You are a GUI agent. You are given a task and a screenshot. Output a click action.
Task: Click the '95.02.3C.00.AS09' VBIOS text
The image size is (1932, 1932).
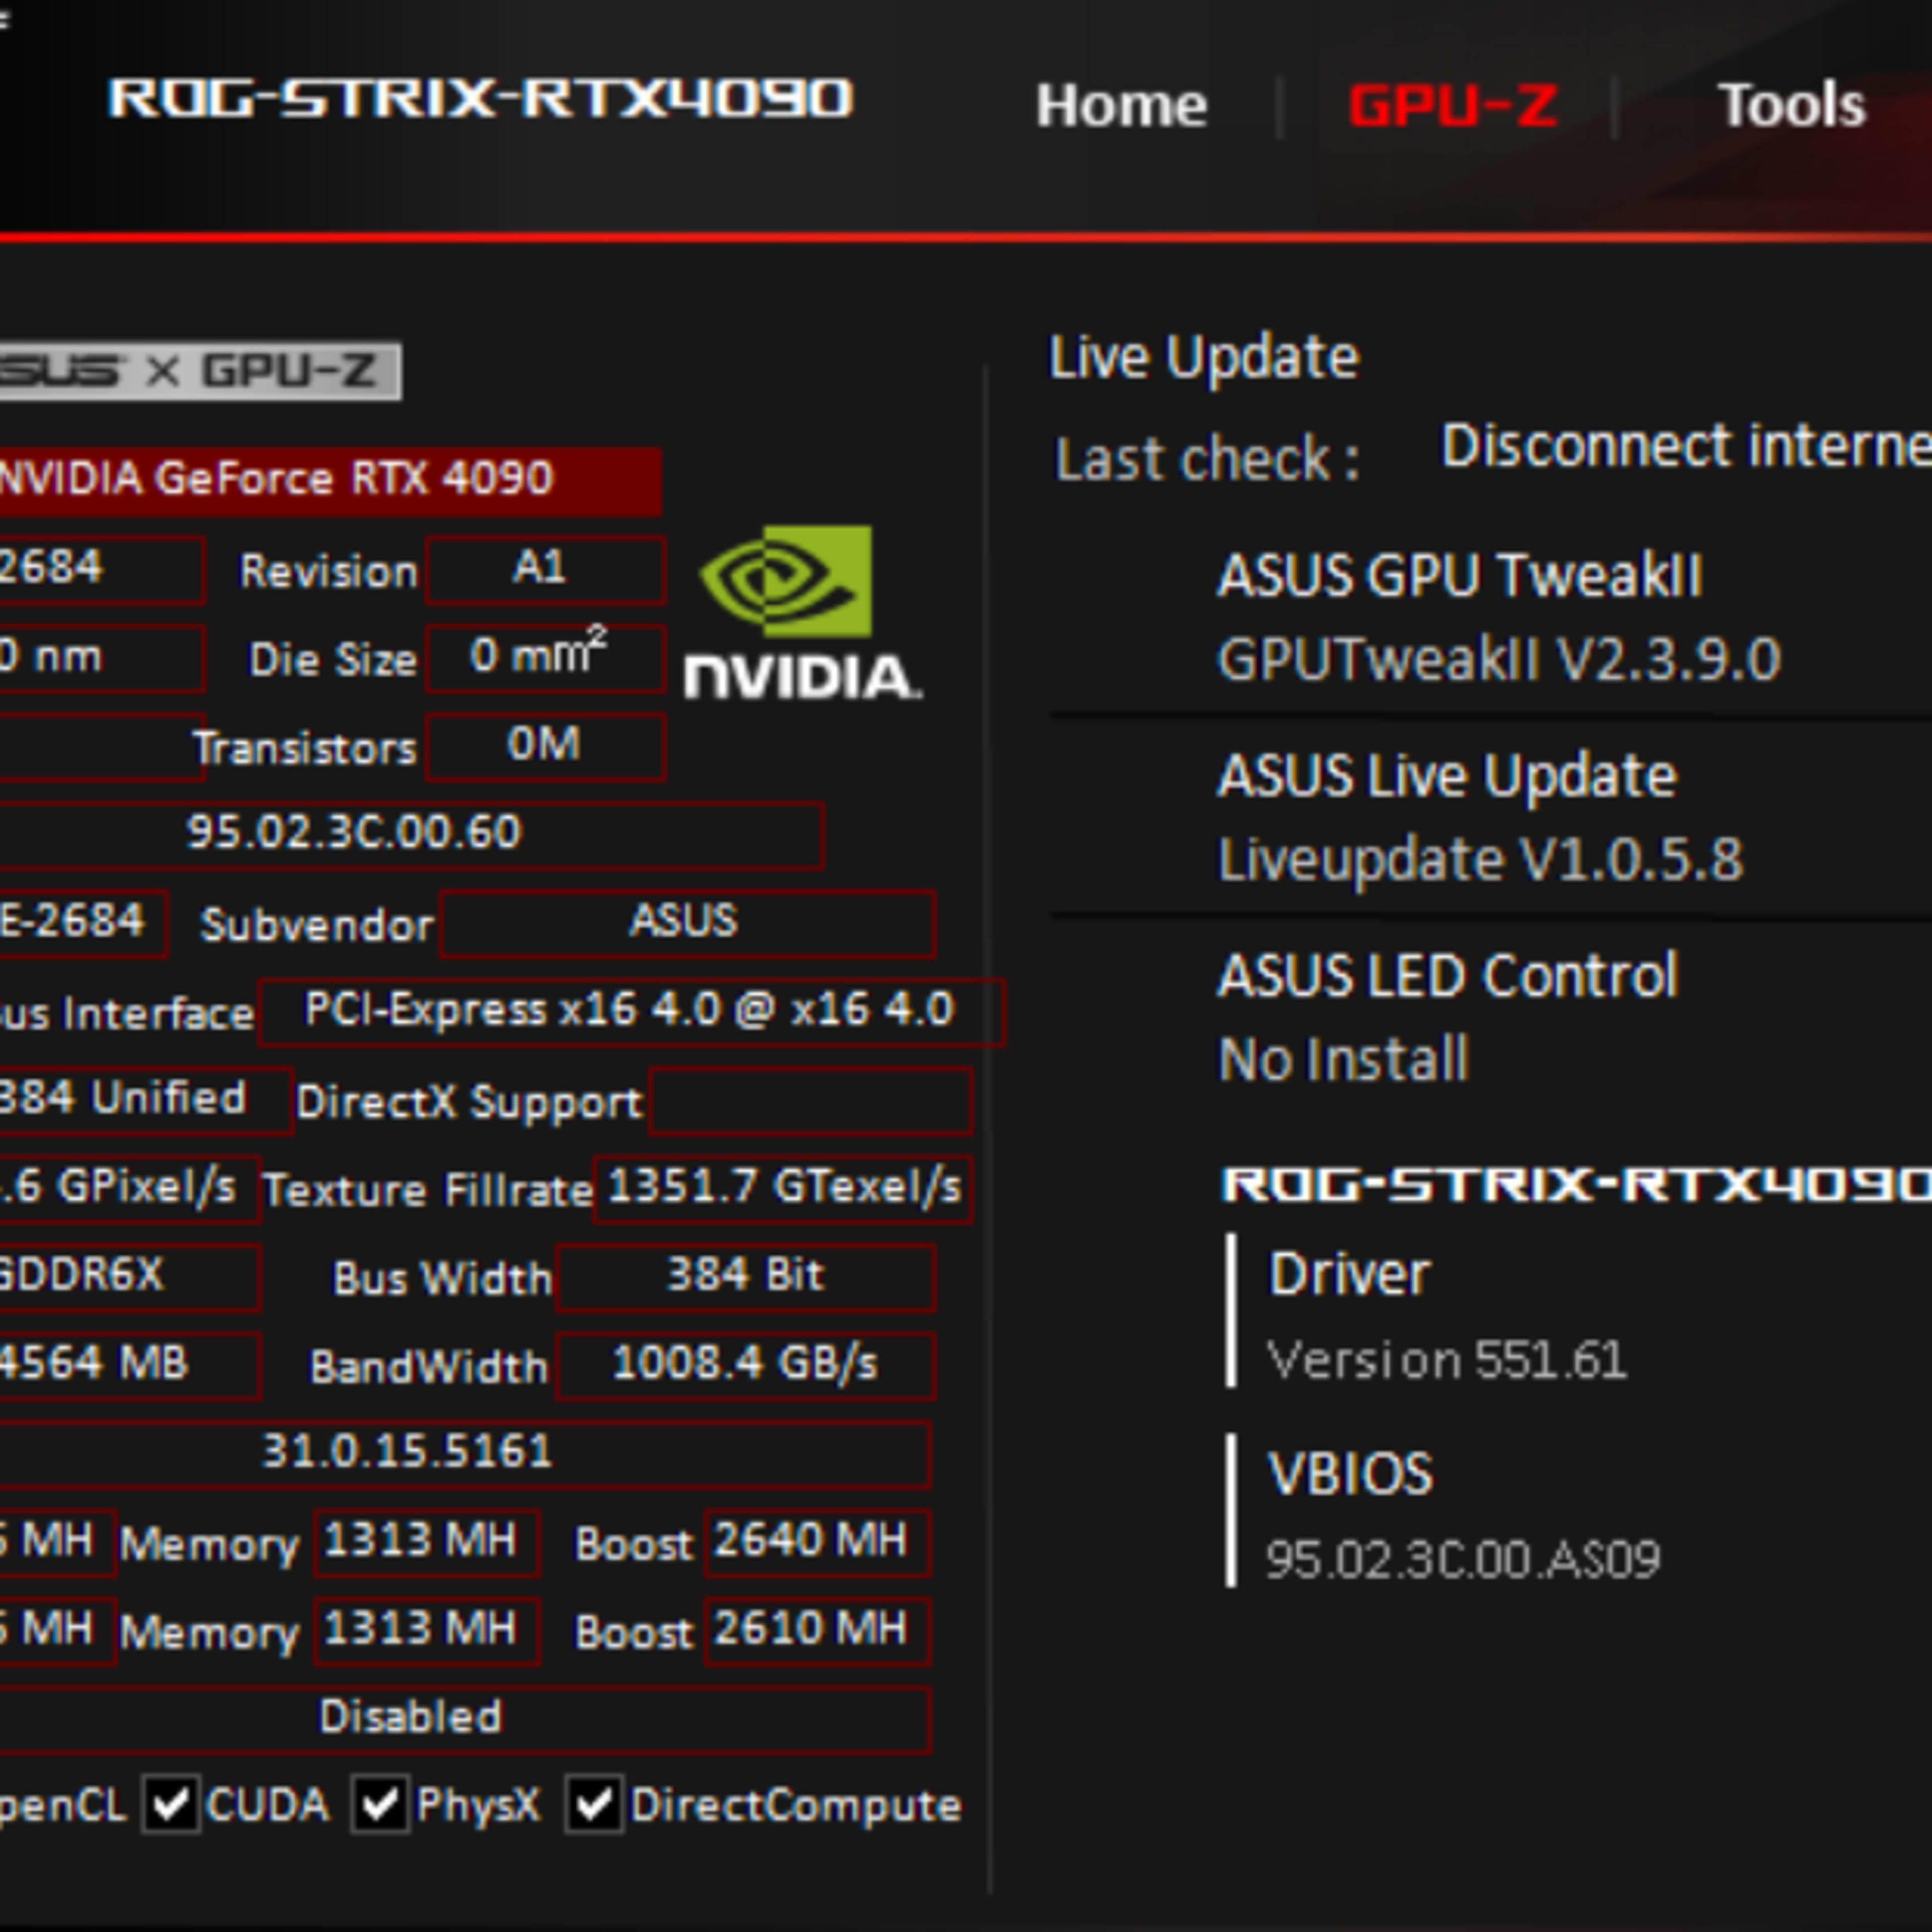(x=1463, y=1559)
